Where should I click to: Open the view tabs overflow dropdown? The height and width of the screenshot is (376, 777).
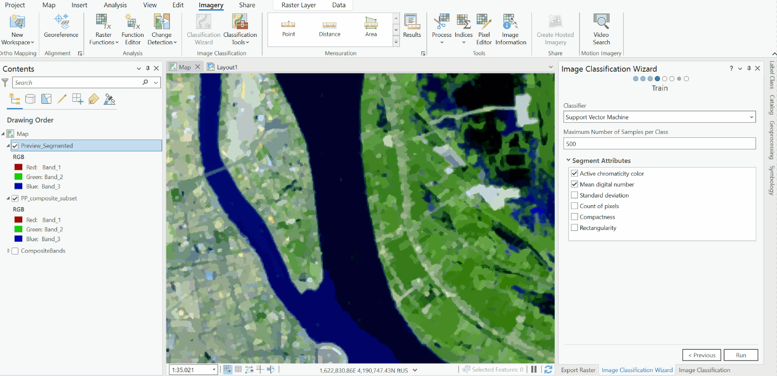tap(551, 67)
